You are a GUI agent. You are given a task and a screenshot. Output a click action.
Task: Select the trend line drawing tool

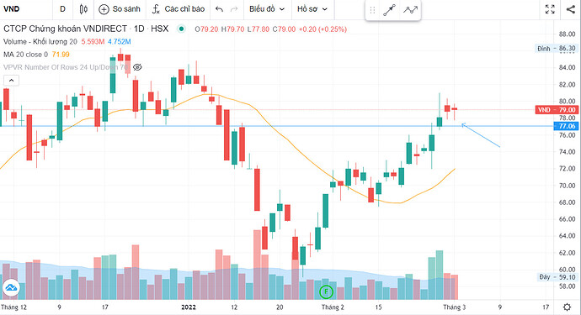point(389,10)
